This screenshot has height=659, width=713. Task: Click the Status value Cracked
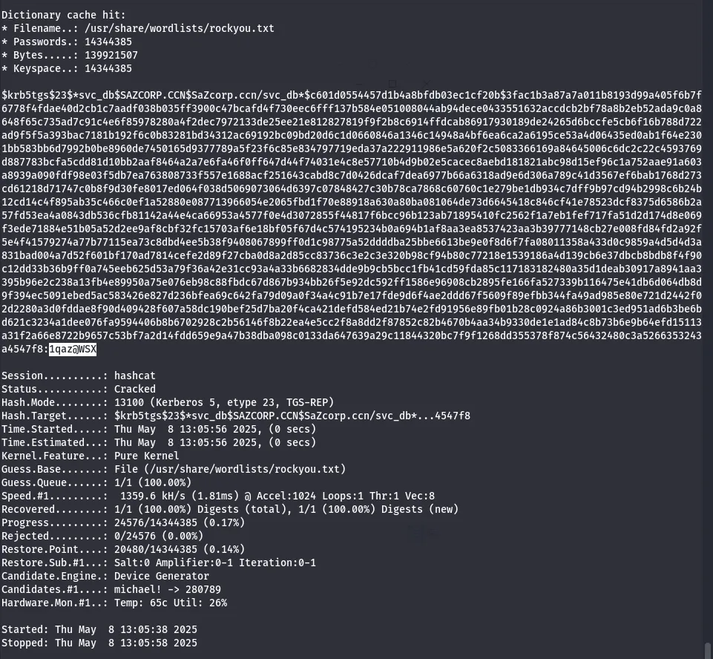pos(134,390)
